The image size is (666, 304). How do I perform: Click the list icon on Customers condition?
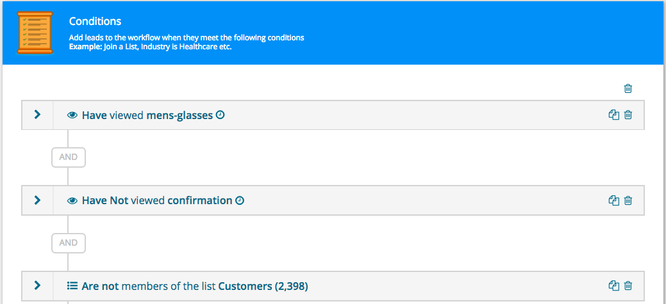[x=72, y=286]
